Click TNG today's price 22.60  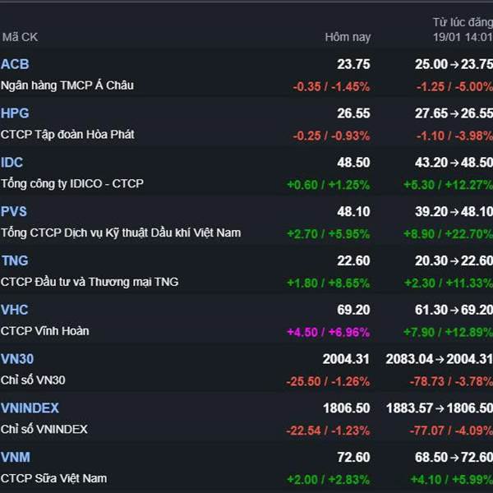pos(353,260)
